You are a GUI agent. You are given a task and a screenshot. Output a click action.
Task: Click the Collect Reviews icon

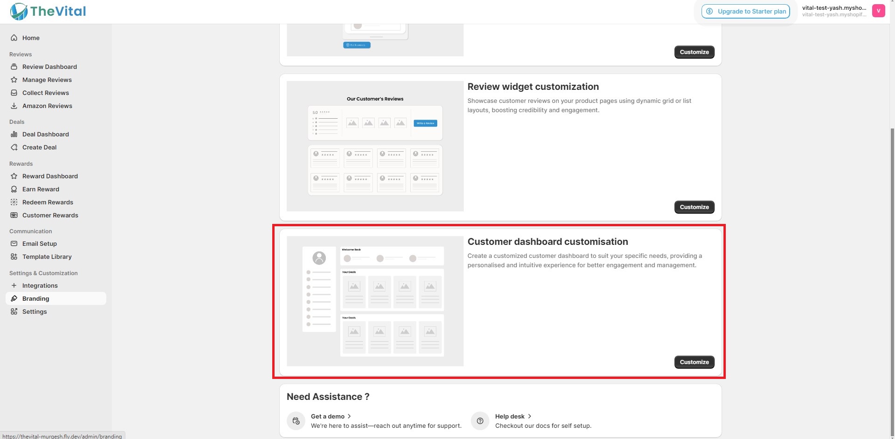tap(14, 93)
